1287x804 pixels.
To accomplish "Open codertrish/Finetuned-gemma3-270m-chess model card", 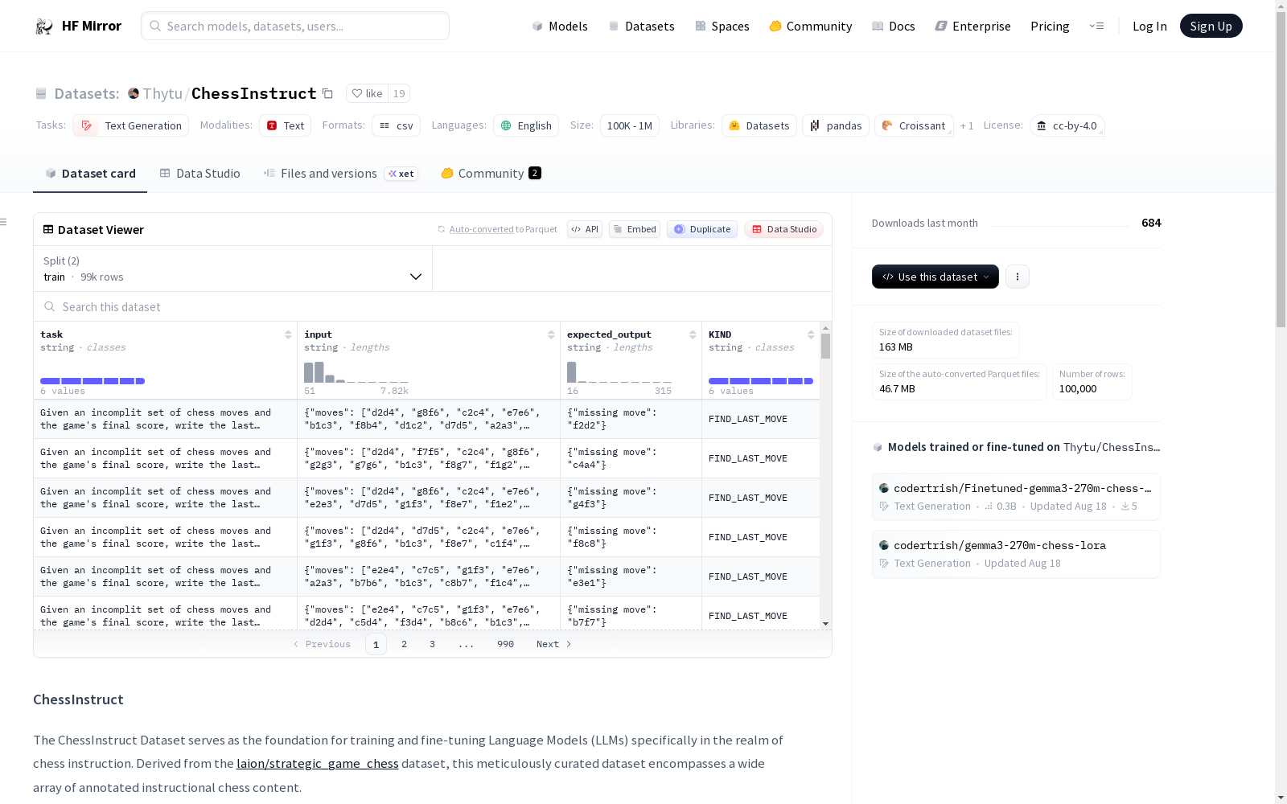I will click(x=1016, y=497).
